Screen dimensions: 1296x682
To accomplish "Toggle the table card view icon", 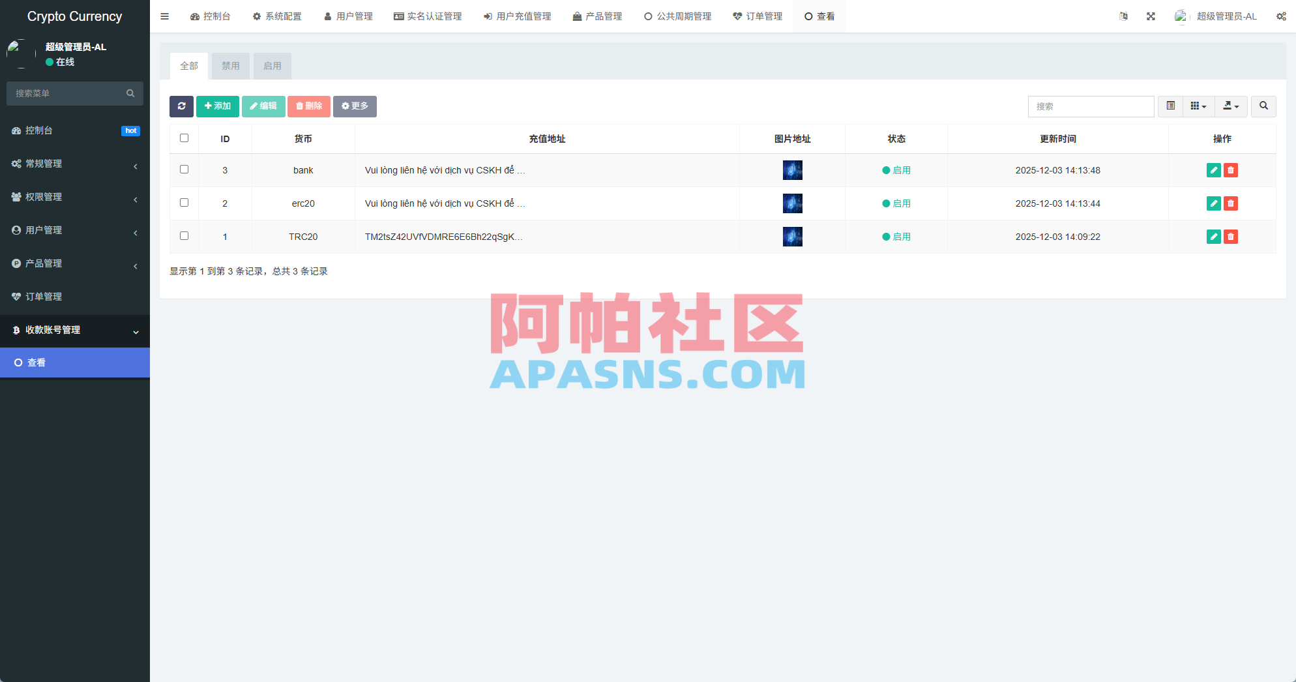I will point(1171,106).
